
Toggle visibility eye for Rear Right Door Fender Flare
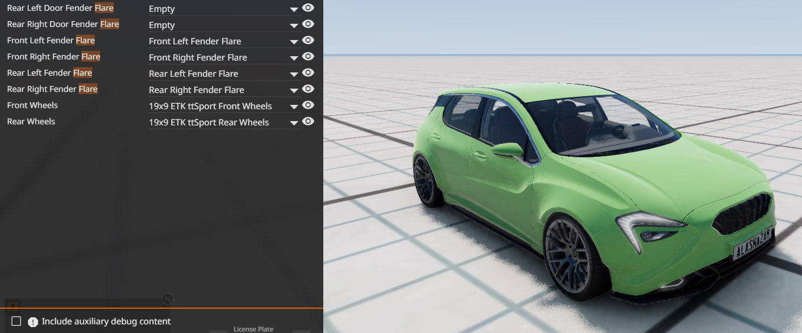(308, 24)
